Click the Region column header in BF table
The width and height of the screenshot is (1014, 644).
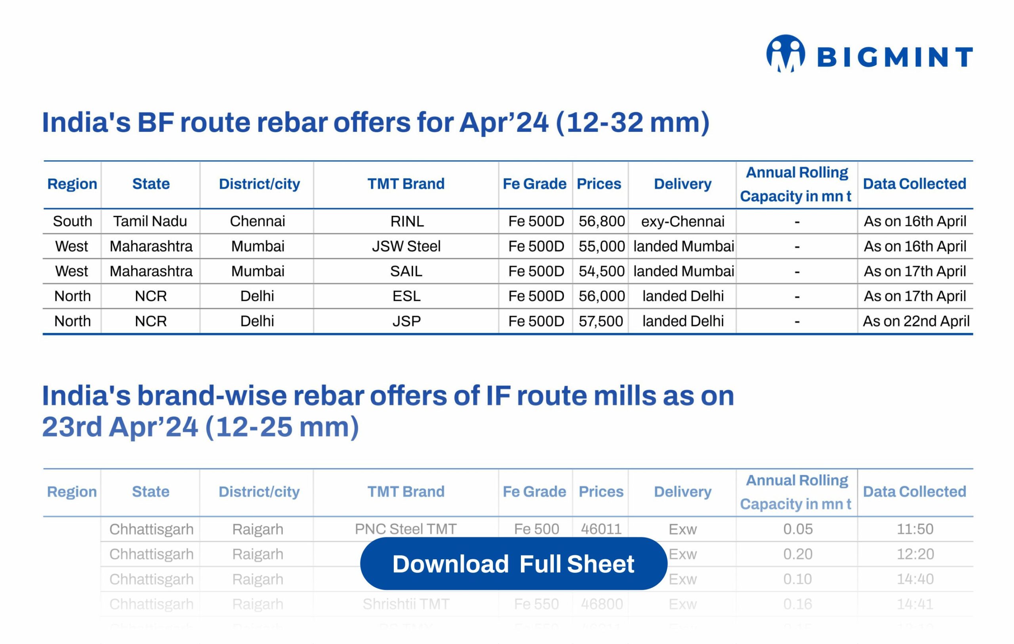point(72,184)
